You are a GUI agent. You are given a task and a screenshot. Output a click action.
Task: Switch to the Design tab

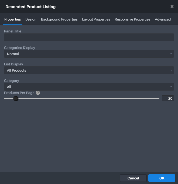click(x=31, y=19)
